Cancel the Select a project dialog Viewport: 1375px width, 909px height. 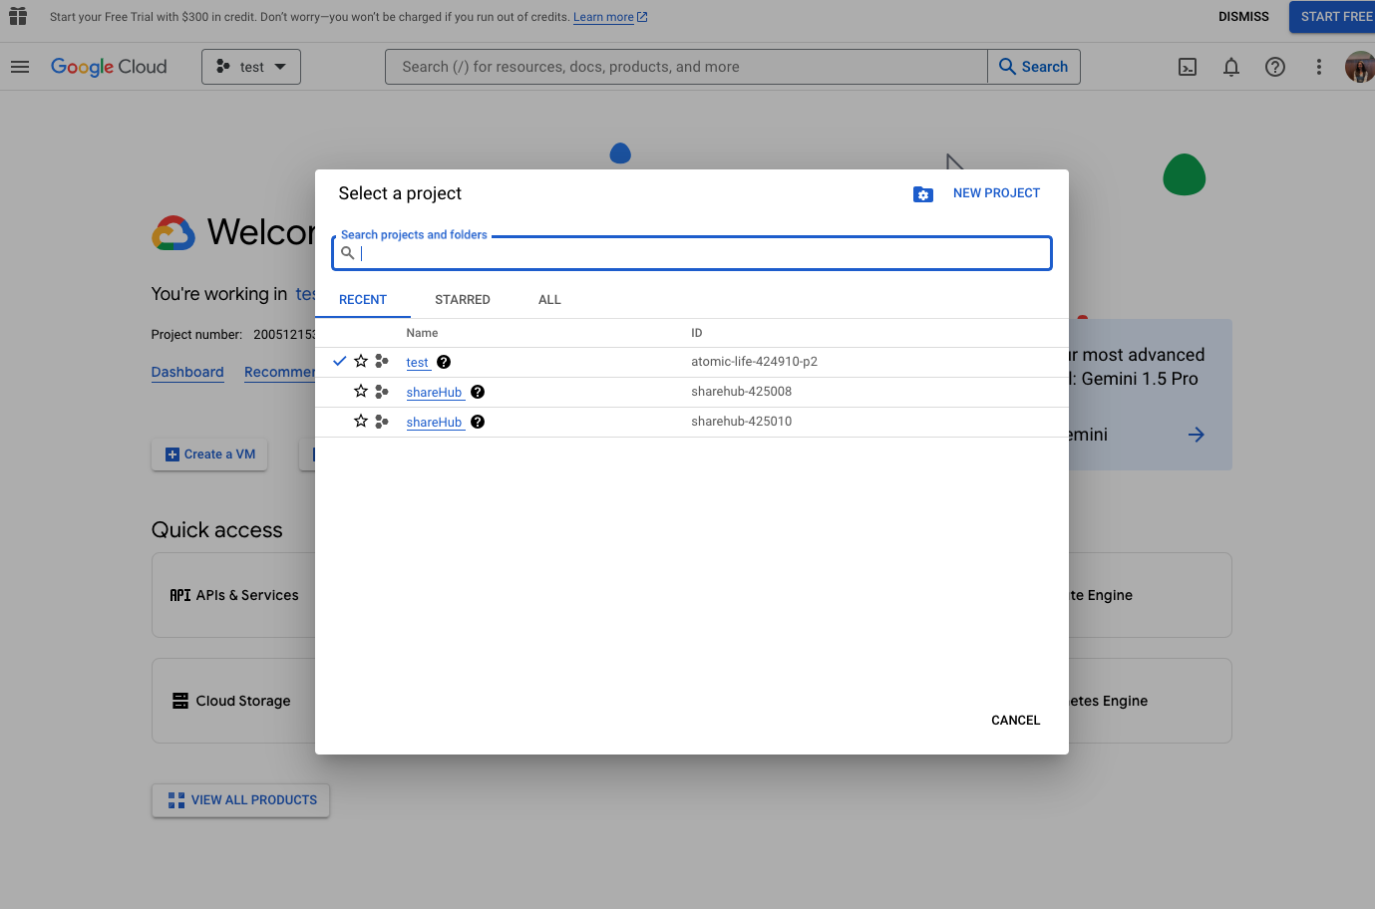pyautogui.click(x=1015, y=721)
